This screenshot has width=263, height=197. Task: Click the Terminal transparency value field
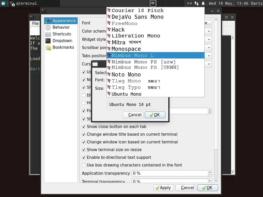[x=170, y=181]
